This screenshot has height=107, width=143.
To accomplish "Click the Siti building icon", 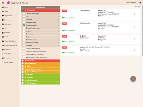I will (x=3, y=28).
